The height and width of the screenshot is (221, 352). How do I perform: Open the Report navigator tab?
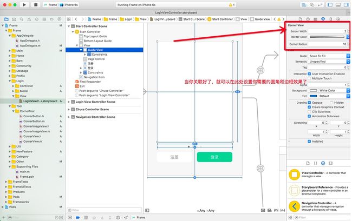[60, 19]
